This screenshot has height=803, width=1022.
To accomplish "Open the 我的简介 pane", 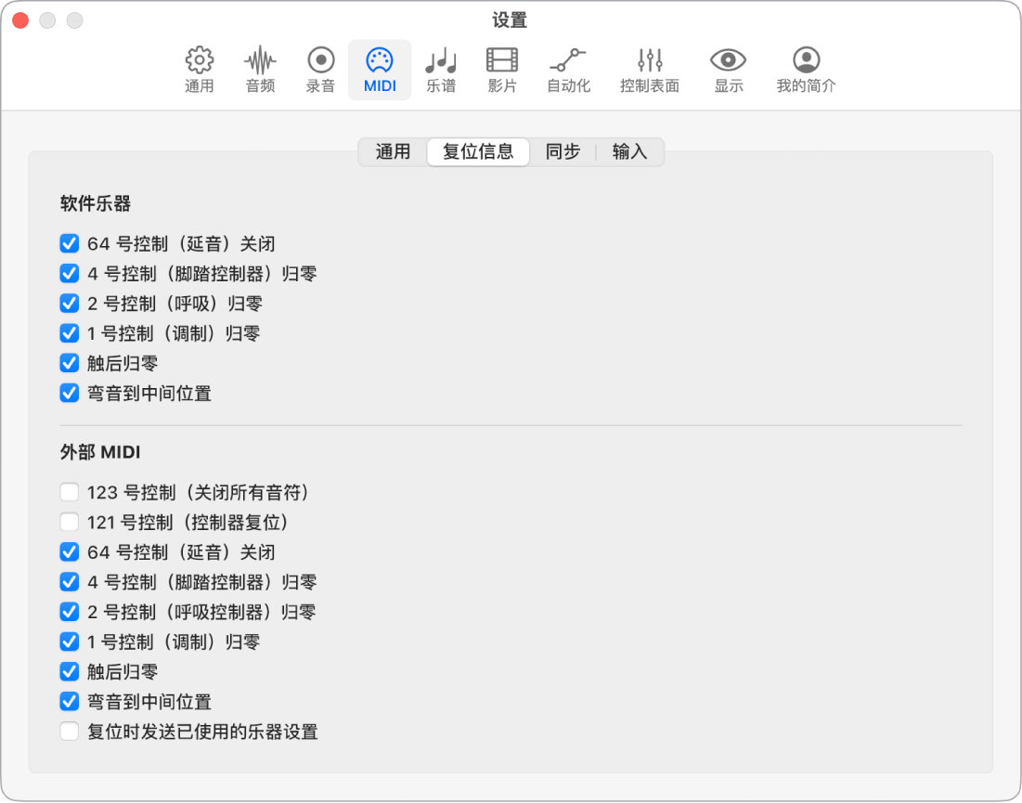I will (x=804, y=70).
